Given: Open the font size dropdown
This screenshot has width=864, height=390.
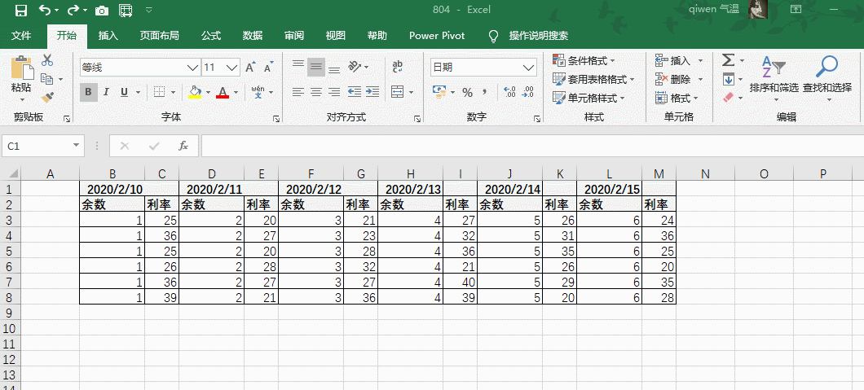Looking at the screenshot, I should point(232,68).
